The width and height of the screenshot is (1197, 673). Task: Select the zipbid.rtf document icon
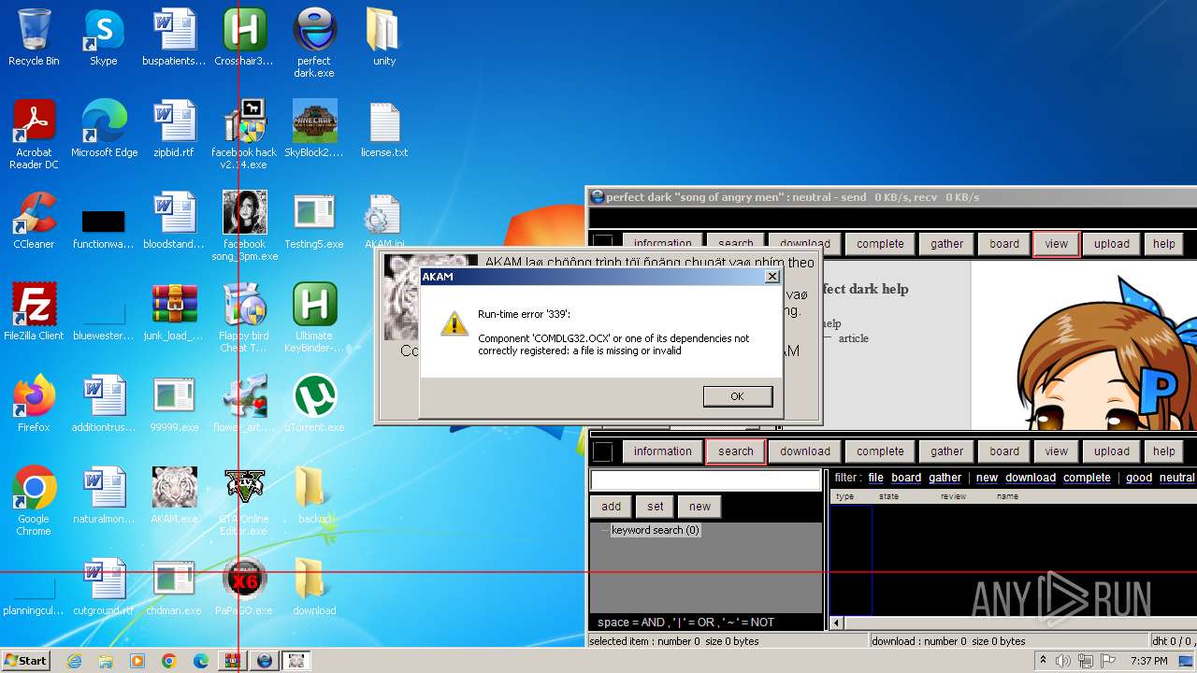click(x=174, y=130)
